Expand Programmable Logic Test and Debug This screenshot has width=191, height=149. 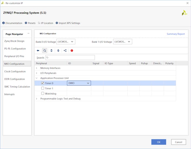point(36,99)
